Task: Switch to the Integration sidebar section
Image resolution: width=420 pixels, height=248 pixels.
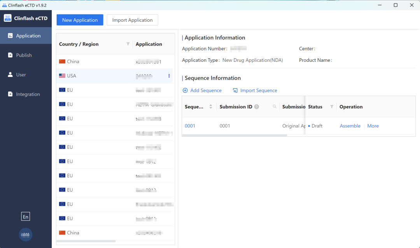Action: point(26,94)
